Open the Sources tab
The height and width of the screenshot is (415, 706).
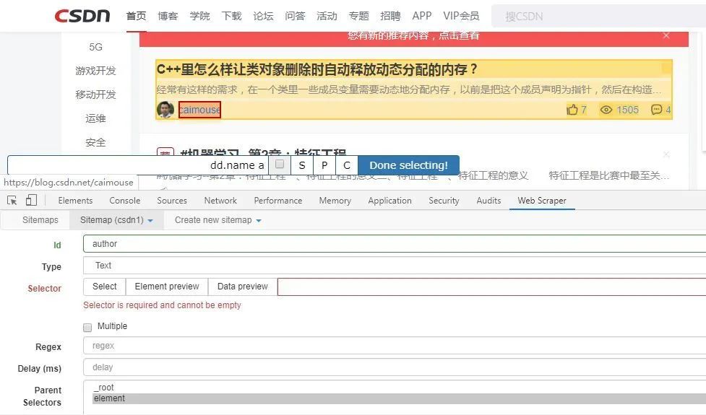click(x=172, y=201)
